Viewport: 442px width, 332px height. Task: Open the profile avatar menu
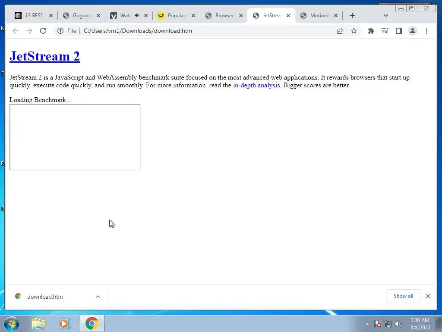pos(413,31)
